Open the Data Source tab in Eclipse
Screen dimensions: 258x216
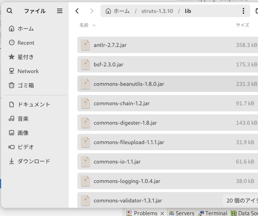coord(244,213)
